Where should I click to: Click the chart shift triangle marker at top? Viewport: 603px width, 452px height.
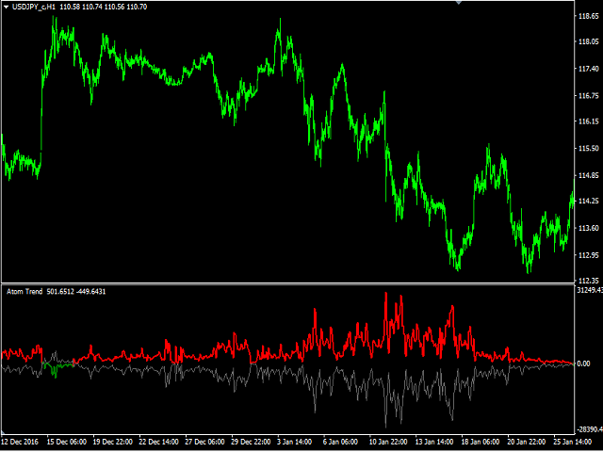[459, 2]
